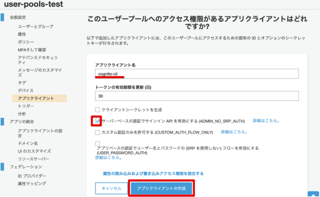Open 全般設定 section in sidebar
320x197 pixels.
coord(18,17)
